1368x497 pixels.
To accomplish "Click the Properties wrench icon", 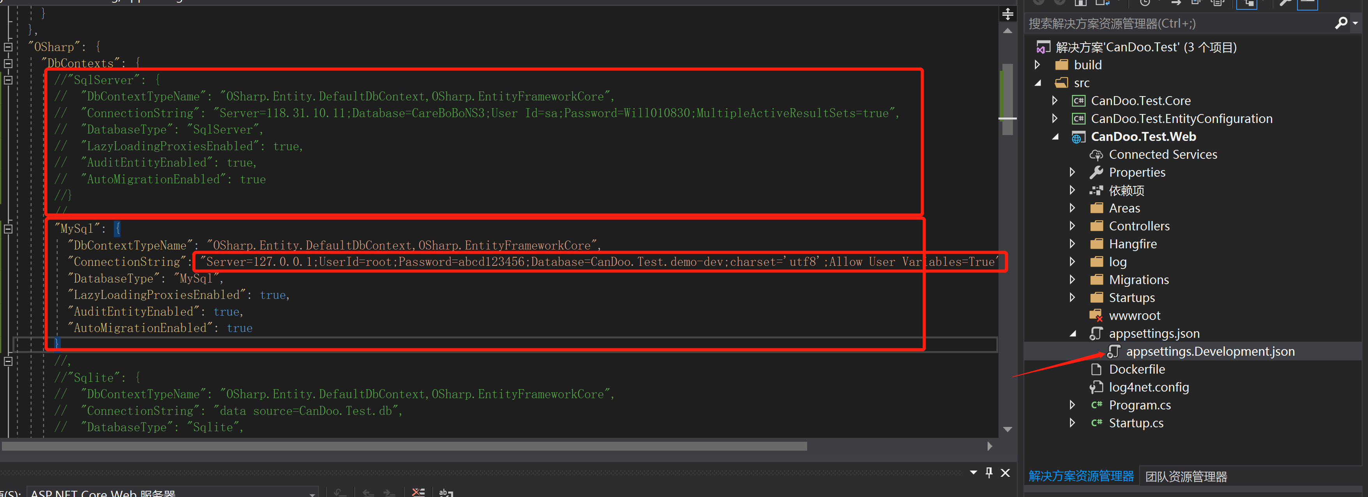I will coord(1097,172).
